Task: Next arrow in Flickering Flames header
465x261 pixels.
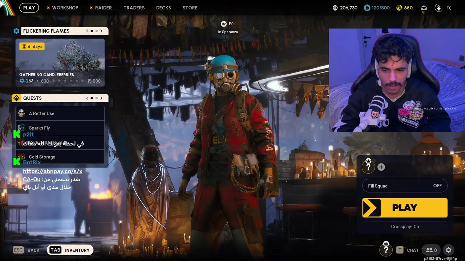Action: pos(101,31)
